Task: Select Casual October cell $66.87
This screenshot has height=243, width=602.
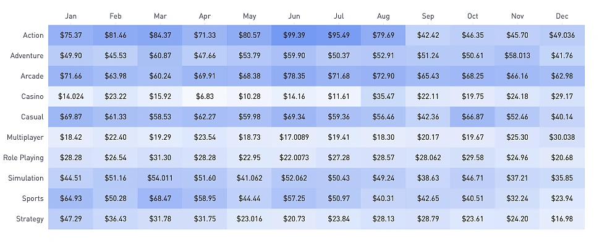Action: click(x=473, y=117)
